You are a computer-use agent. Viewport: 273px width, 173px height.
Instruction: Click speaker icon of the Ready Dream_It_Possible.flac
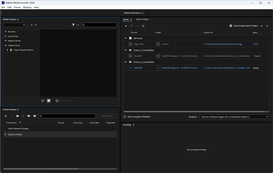click(x=130, y=62)
